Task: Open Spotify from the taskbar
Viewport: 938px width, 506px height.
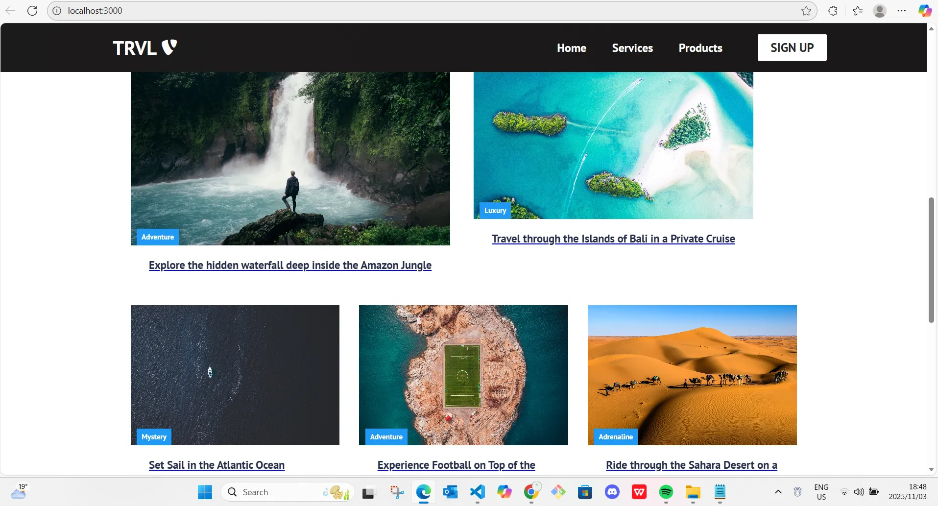Action: point(666,492)
